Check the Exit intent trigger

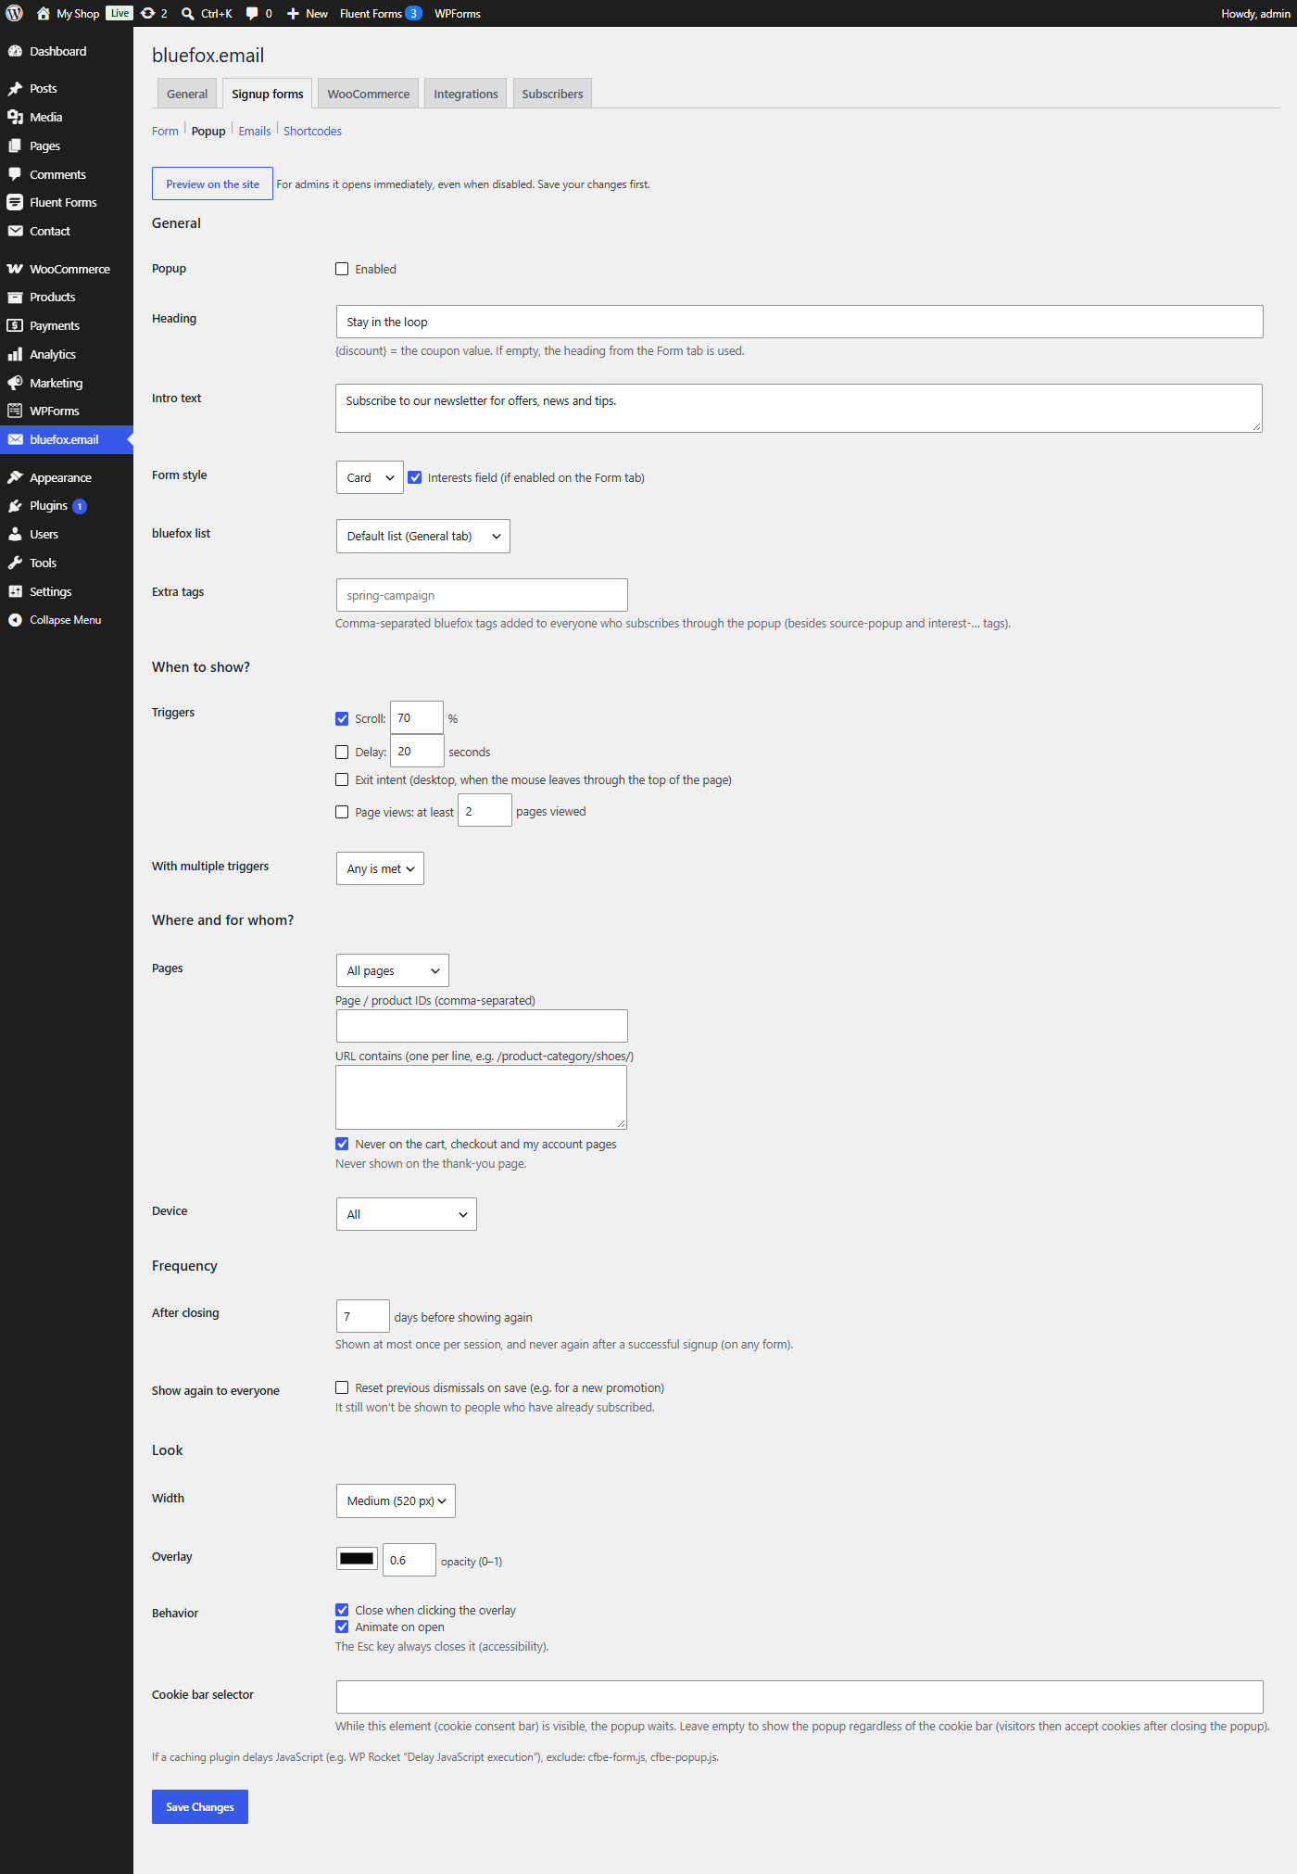coord(342,779)
